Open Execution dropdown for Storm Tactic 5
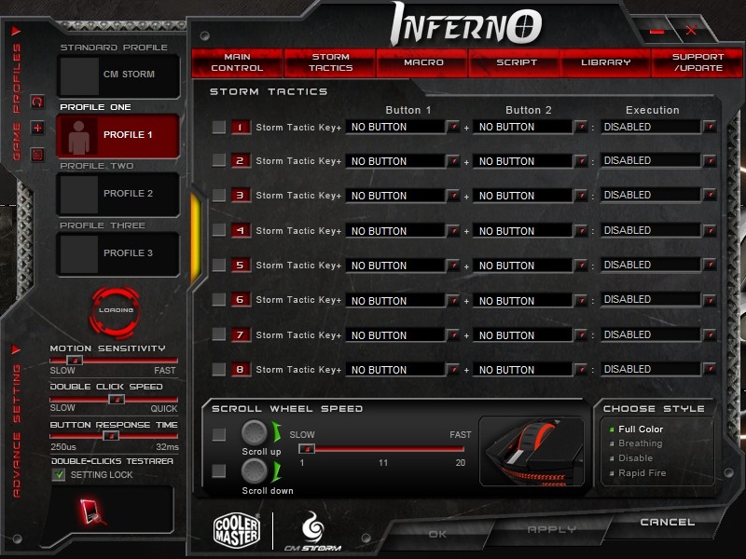Viewport: 746px width, 559px height. point(710,265)
